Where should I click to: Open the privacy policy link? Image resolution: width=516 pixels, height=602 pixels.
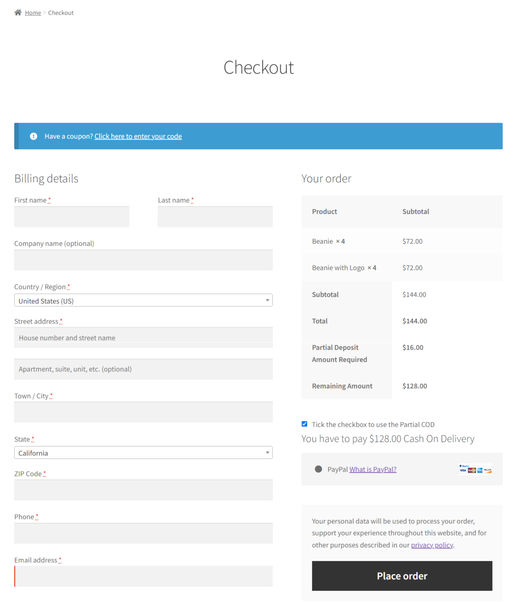[x=432, y=545]
